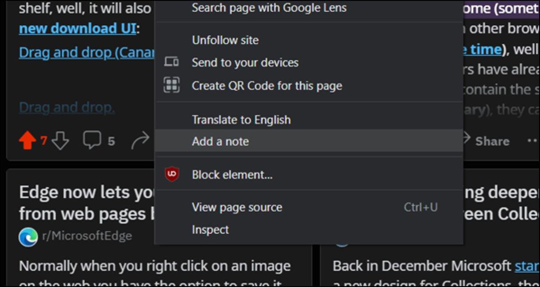
Task: Follow the "Drag and drop (Canary" link
Action: click(x=85, y=53)
